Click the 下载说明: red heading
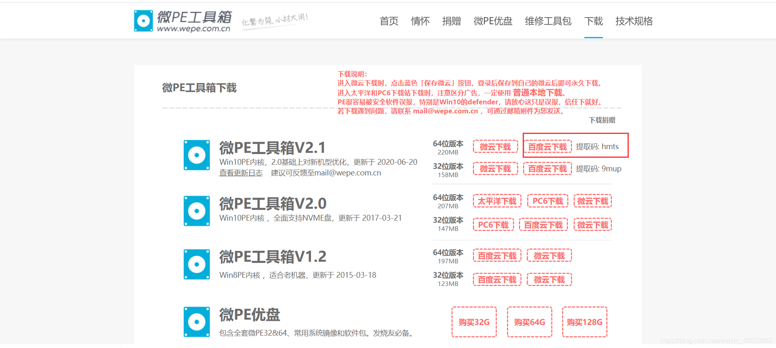Image resolution: width=776 pixels, height=348 pixels. (352, 74)
